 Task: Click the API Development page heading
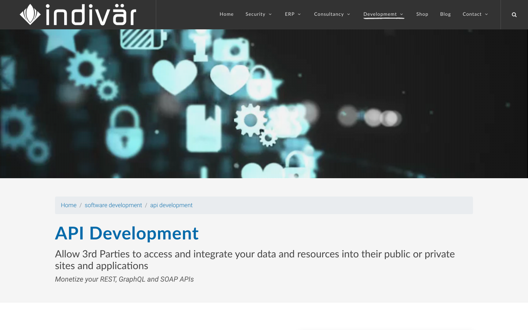coord(127,233)
